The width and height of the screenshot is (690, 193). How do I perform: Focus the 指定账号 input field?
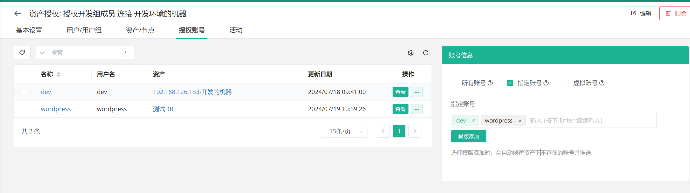(x=589, y=120)
